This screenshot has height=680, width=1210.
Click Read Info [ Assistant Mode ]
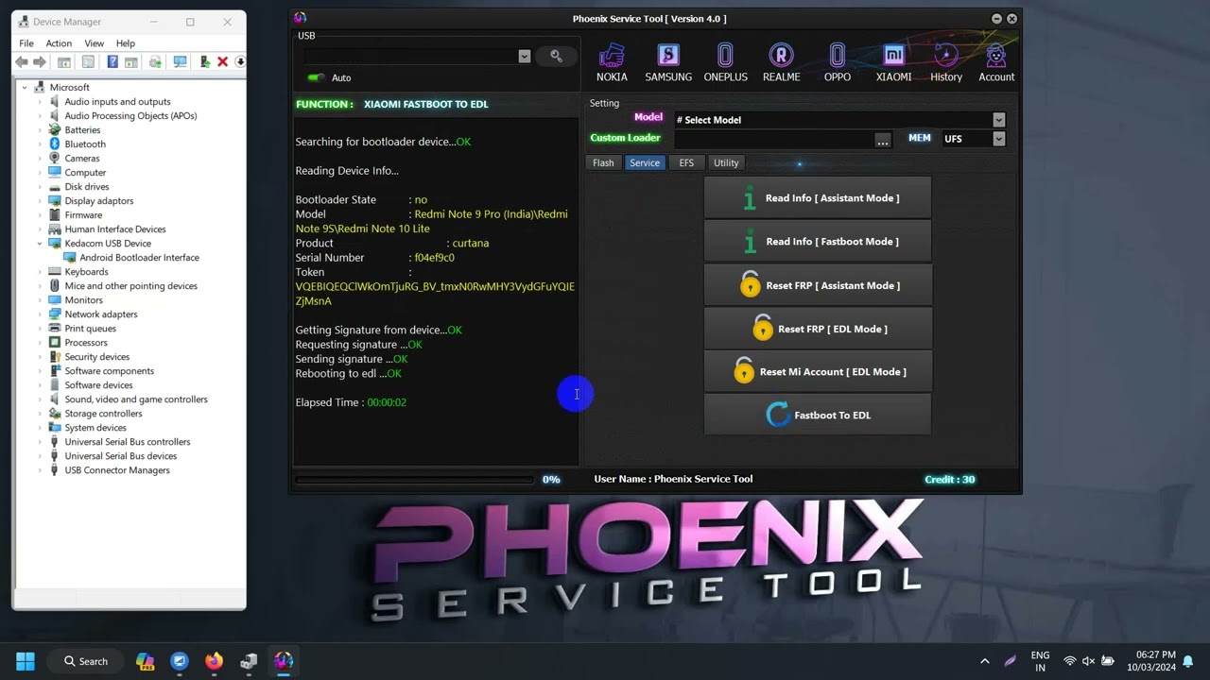[818, 198]
